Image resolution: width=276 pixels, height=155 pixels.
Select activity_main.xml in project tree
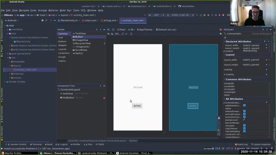26,70
